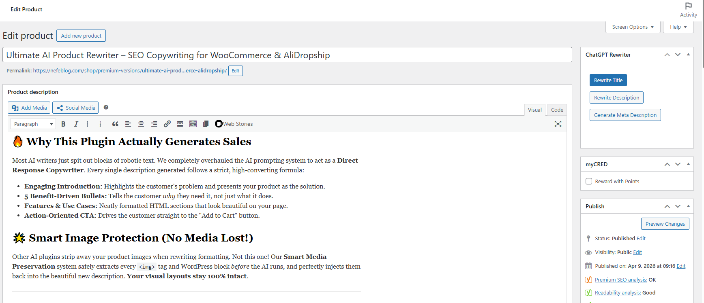
Task: Click the product title input field
Action: [x=287, y=55]
